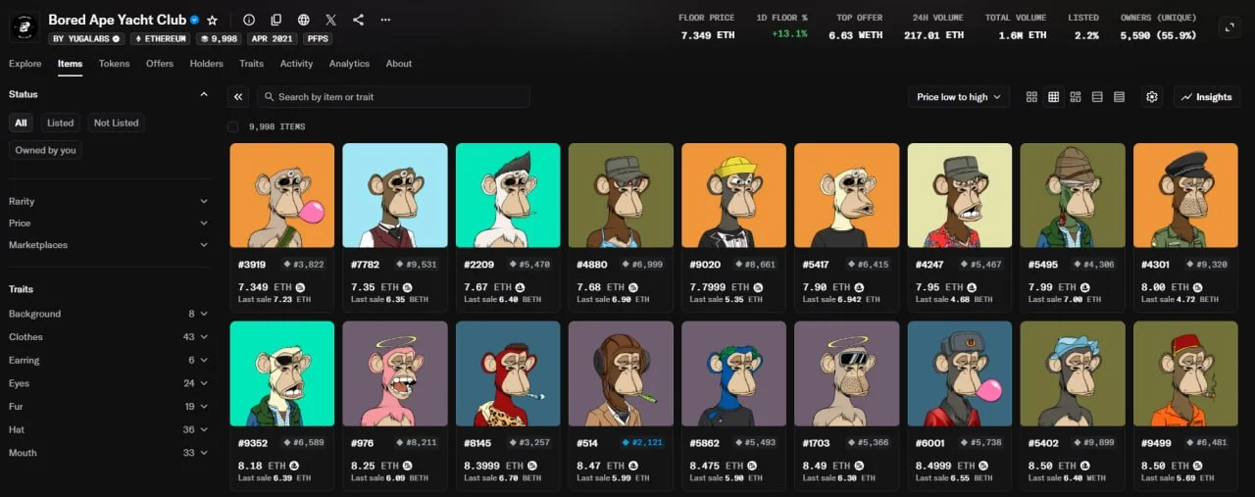Toggle the Owned by you filter
The width and height of the screenshot is (1255, 497).
pos(45,150)
